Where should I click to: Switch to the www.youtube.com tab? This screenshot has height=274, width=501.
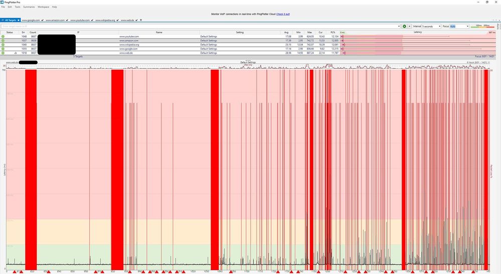pos(80,20)
